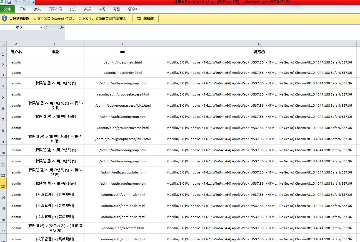Click the Excel program icon in title bar

click(x=2, y=2)
